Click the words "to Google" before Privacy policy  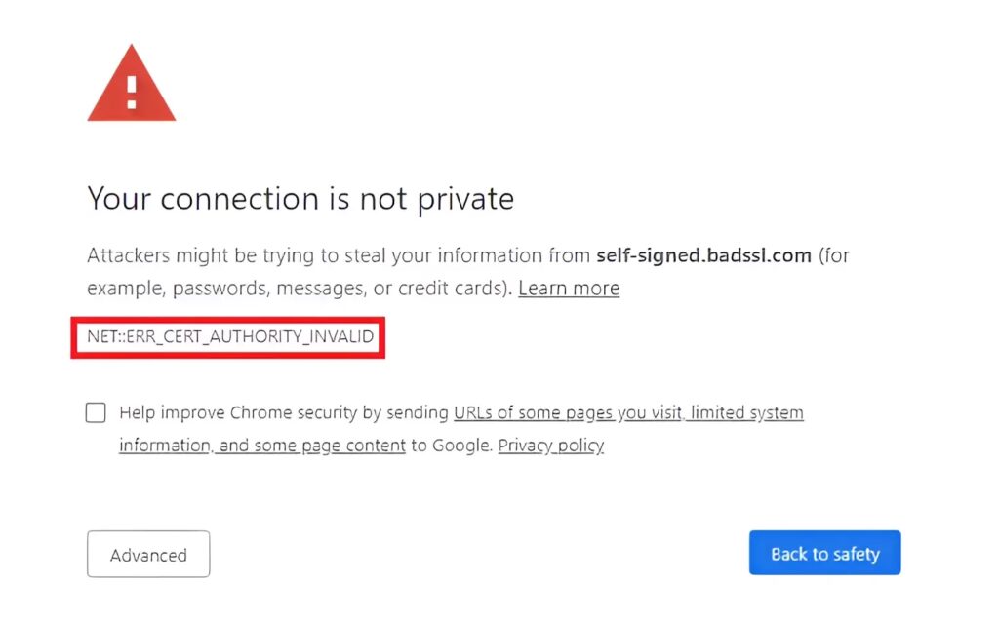452,446
